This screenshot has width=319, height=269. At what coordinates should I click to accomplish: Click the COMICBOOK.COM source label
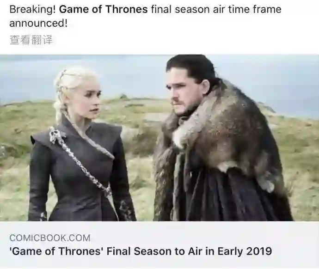50,238
